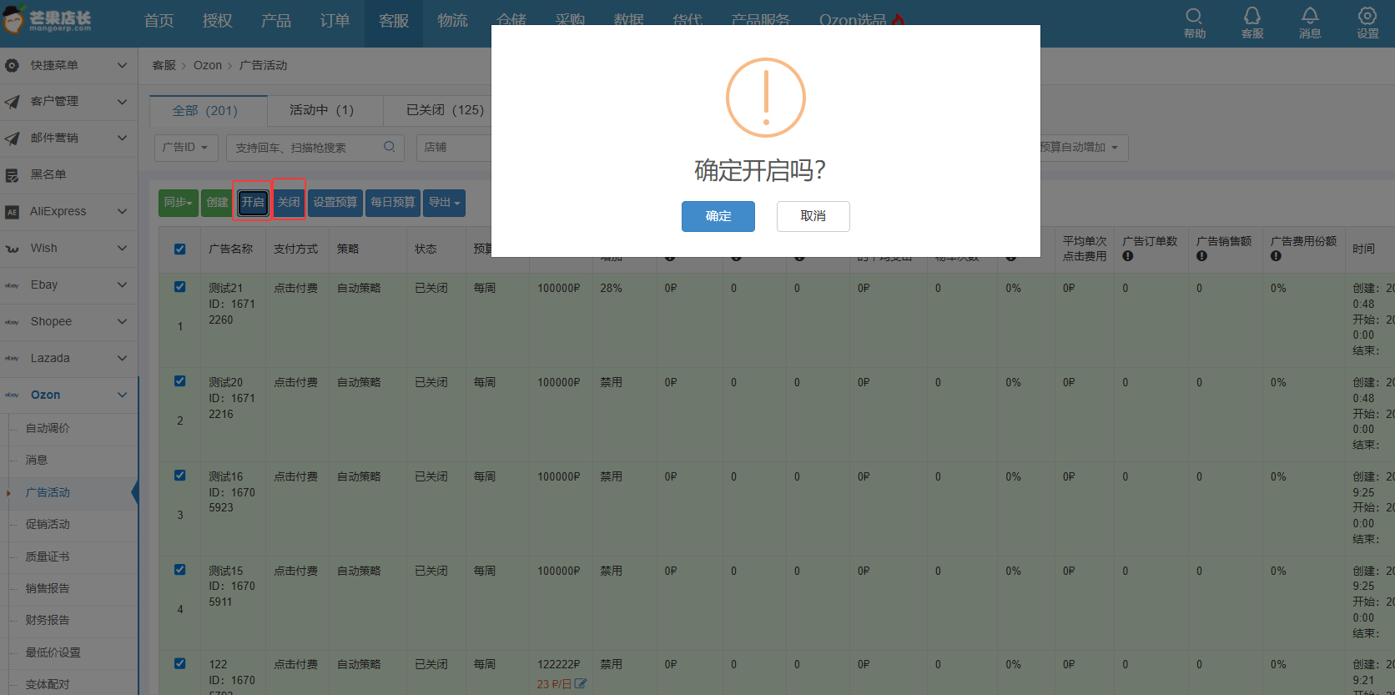Screen dimensions: 1395x695
Task: Open 促销活动 in Ozon submenu
Action: tap(48, 524)
